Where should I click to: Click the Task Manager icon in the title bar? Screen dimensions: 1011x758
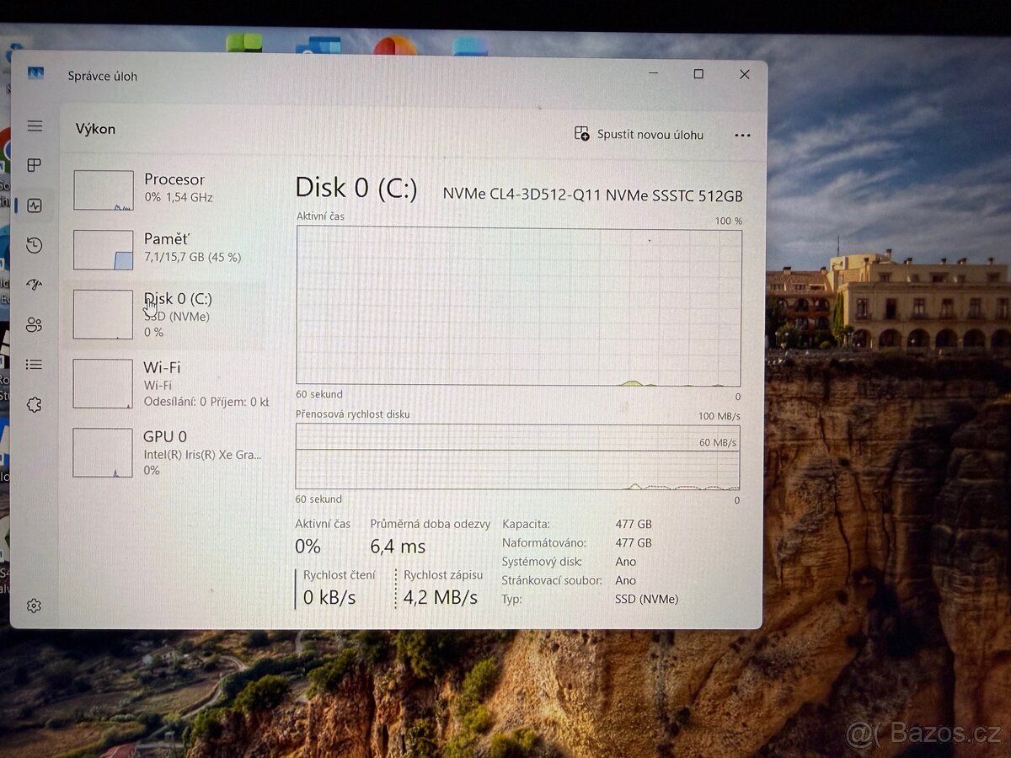click(36, 75)
